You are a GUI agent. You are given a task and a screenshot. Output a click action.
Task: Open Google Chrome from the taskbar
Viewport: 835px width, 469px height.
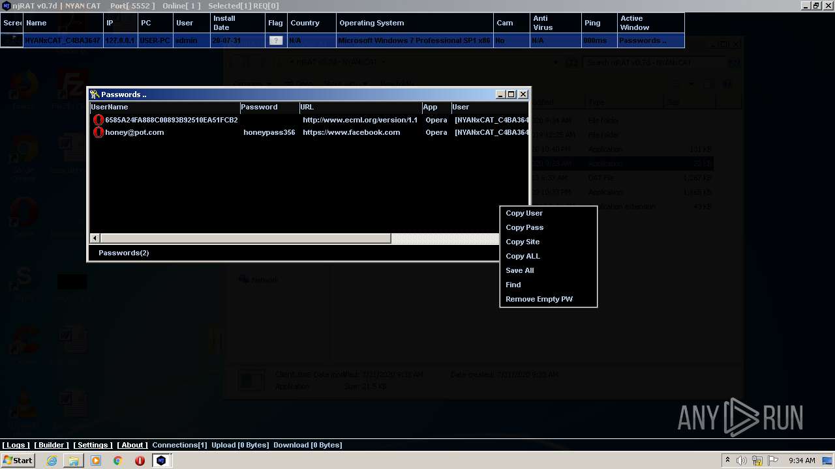click(x=118, y=461)
